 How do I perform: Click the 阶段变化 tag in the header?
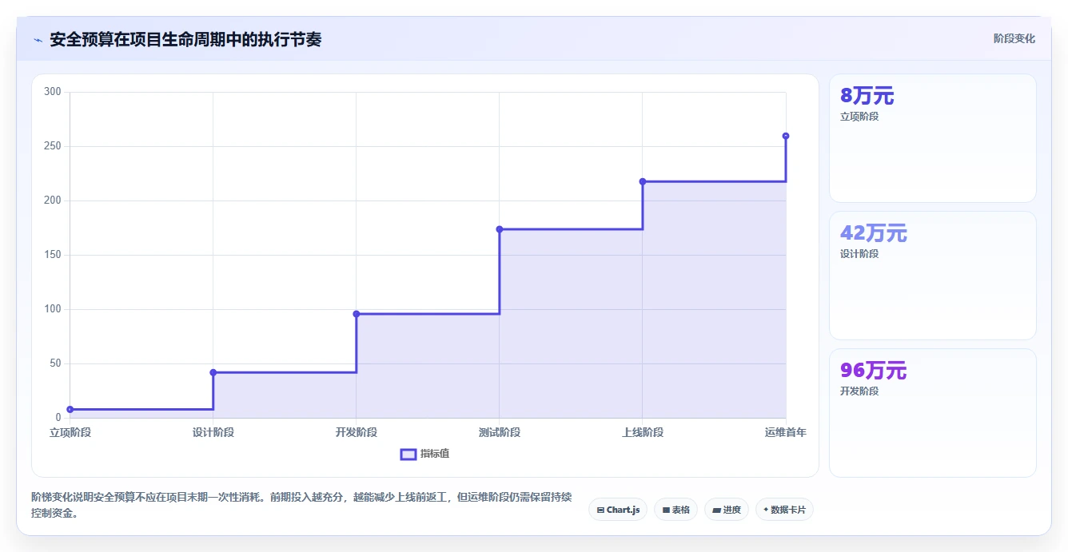point(1014,38)
